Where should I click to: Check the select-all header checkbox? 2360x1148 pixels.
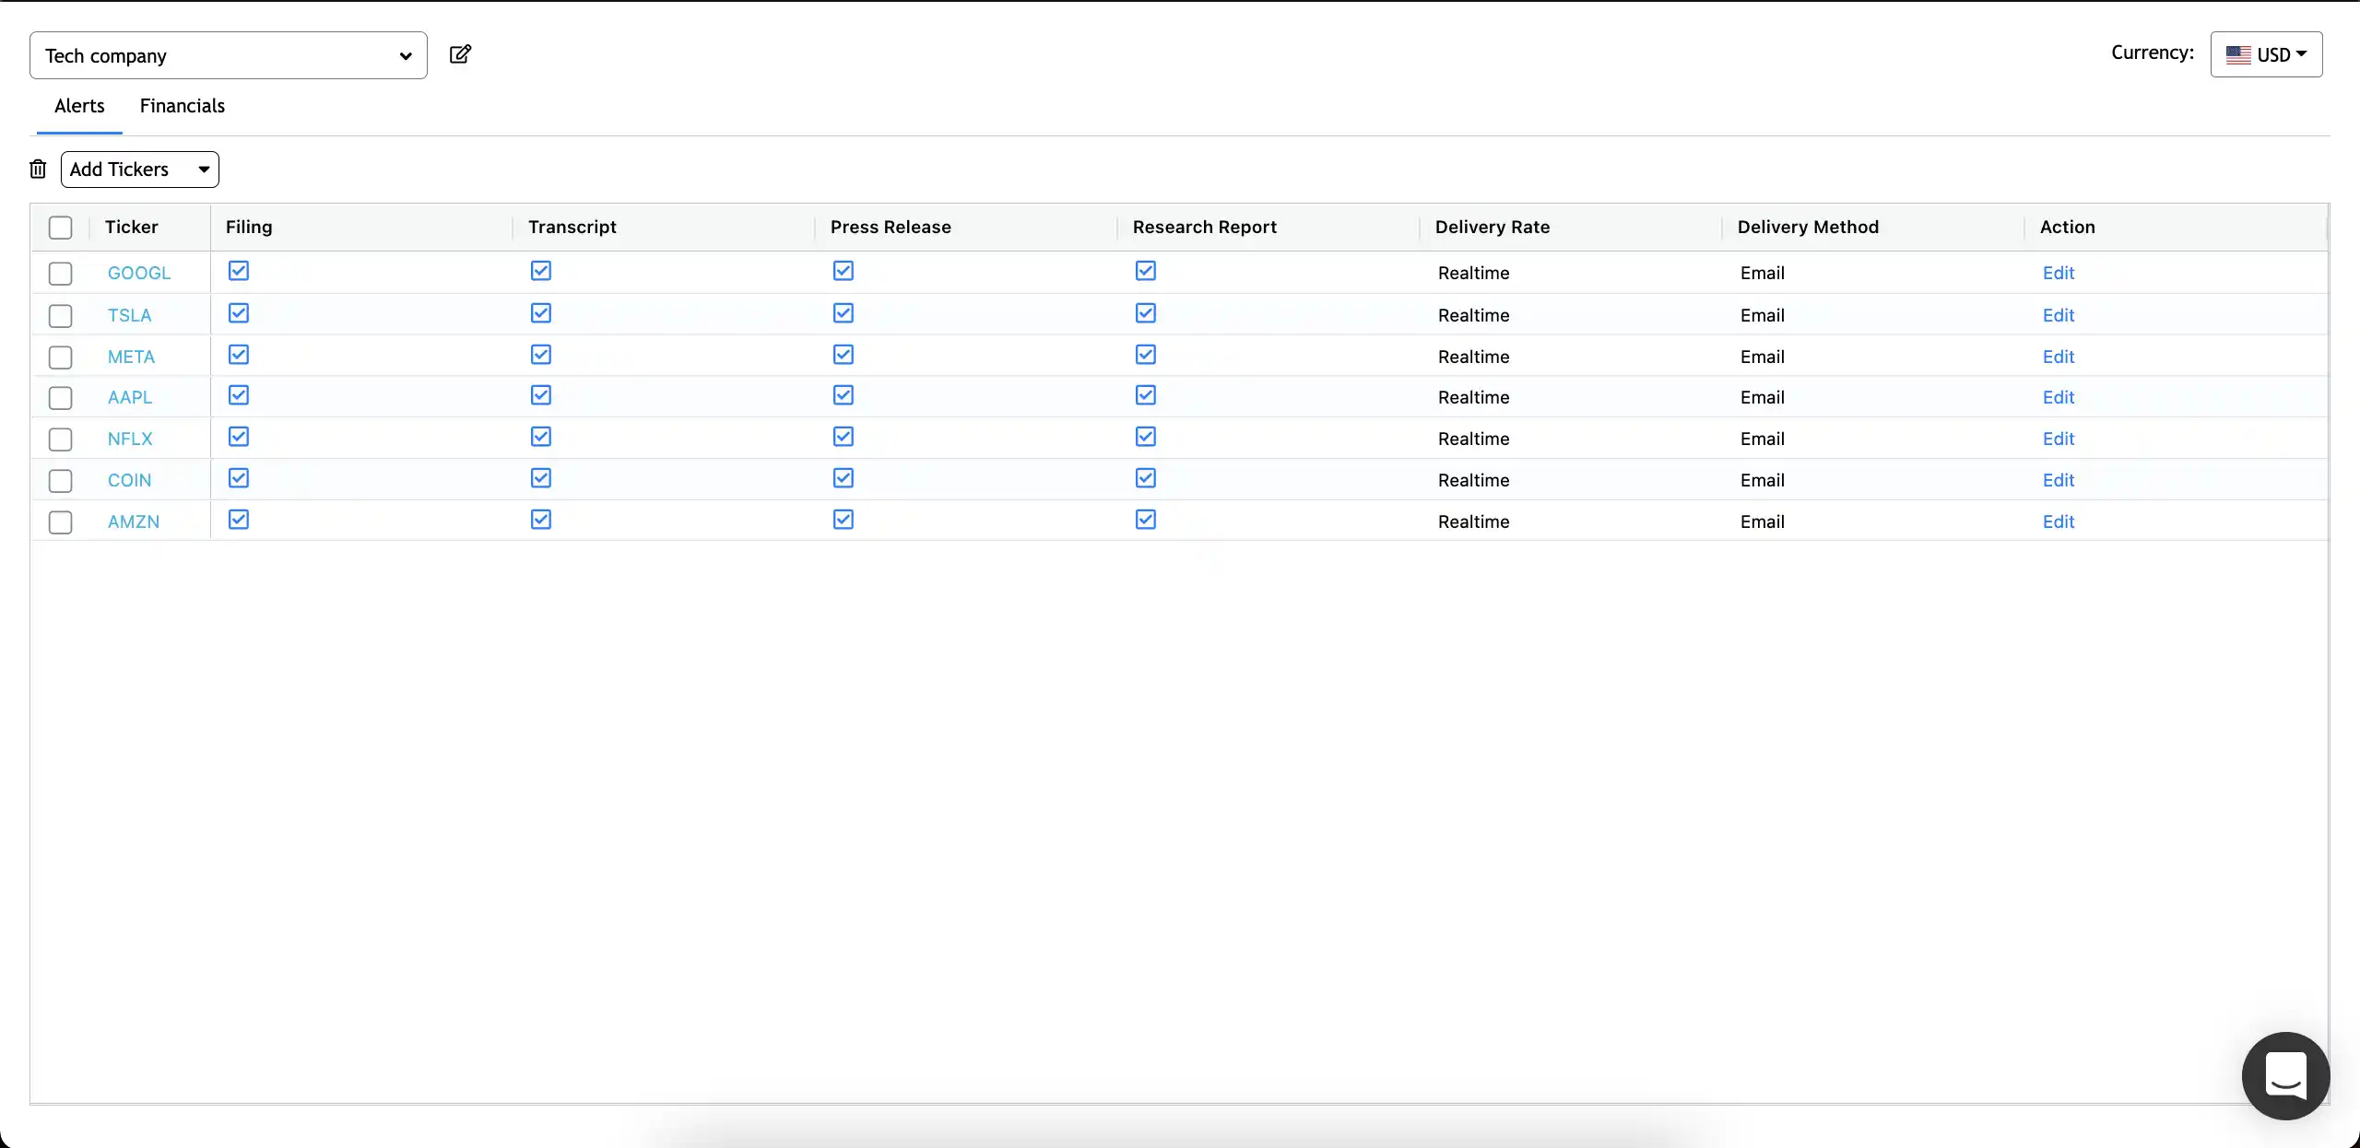pyautogui.click(x=61, y=228)
